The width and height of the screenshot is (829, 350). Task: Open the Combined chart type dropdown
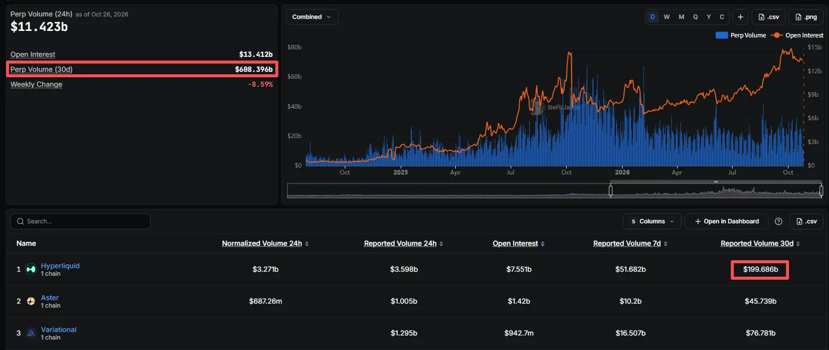tap(312, 17)
